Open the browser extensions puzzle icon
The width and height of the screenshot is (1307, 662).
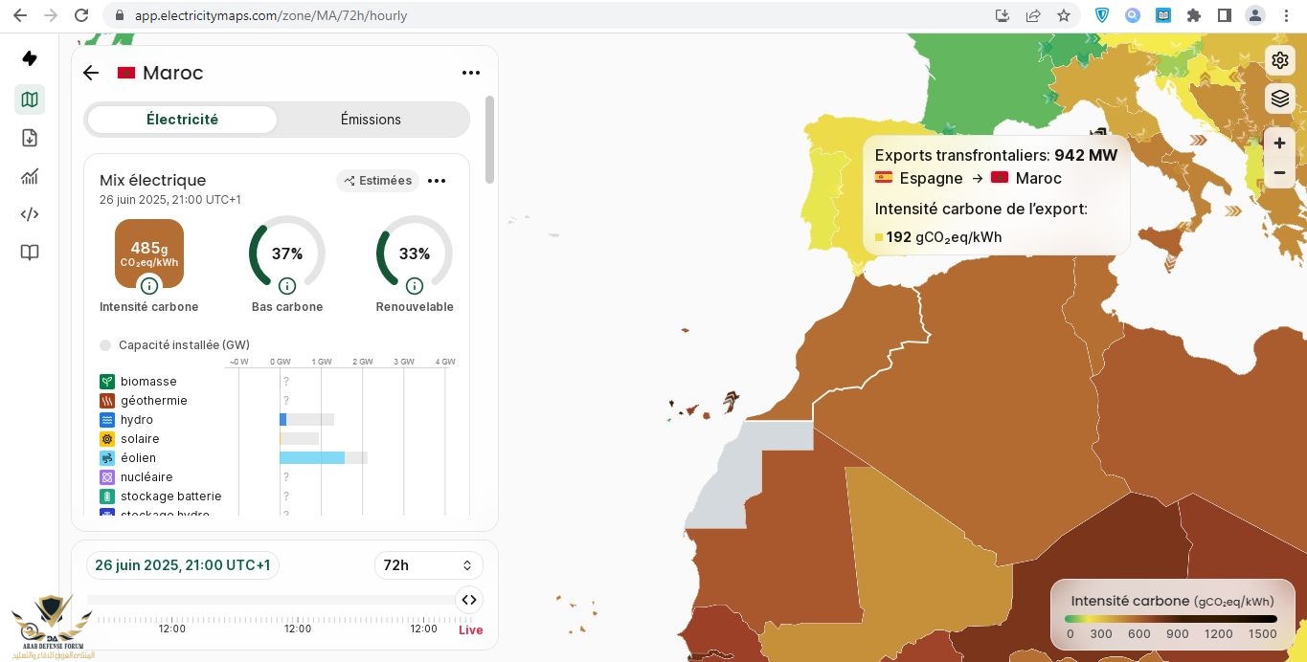point(1193,15)
